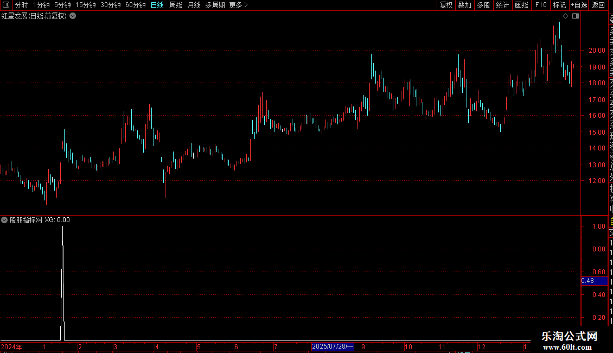Image resolution: width=613 pixels, height=353 pixels.
Task: Click the 14.00 price axis label
Action: tap(597, 148)
